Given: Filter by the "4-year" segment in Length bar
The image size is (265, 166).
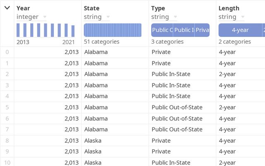Looking at the screenshot, I should point(240,30).
